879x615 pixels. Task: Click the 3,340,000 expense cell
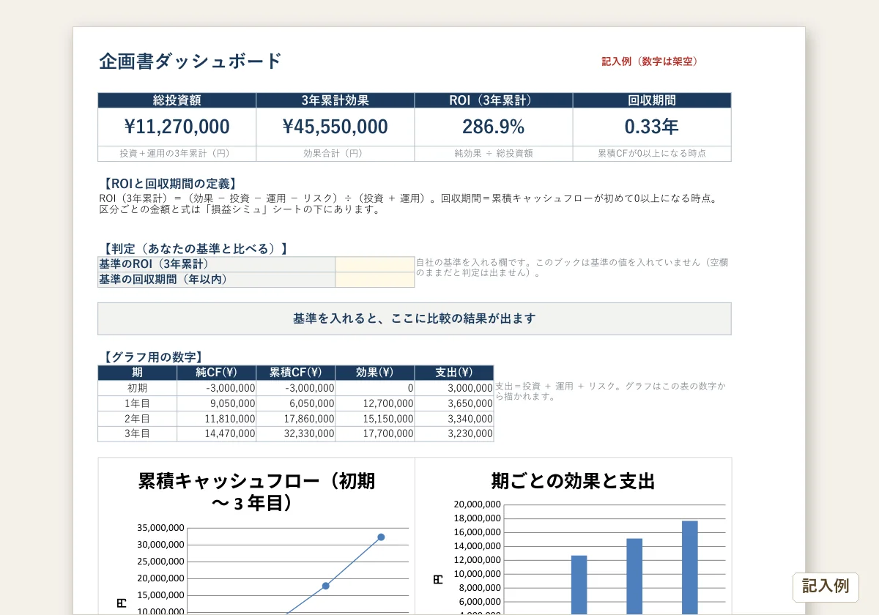[454, 419]
